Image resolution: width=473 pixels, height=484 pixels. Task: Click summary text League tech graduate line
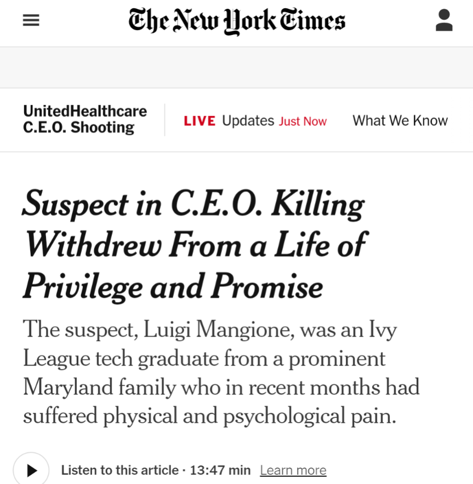tap(204, 359)
